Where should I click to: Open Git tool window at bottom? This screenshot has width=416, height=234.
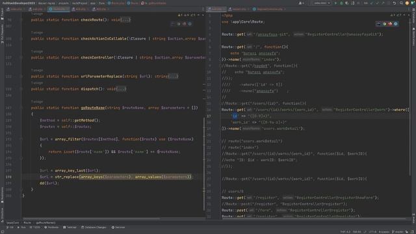tap(10, 227)
